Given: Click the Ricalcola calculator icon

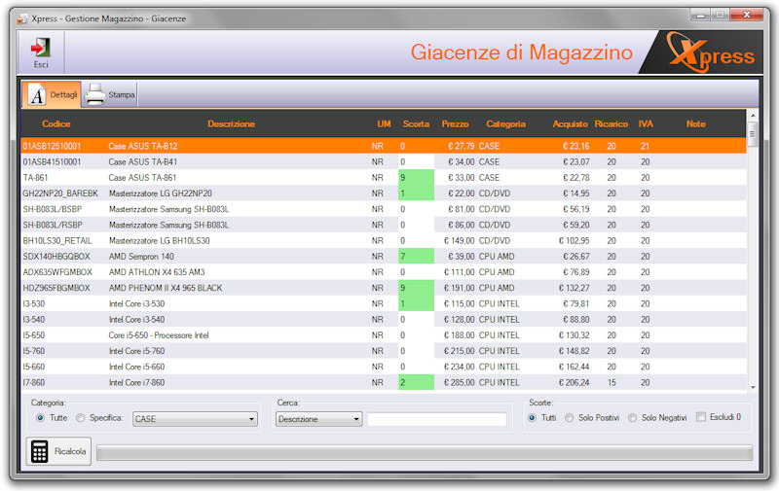Looking at the screenshot, I should (x=39, y=451).
